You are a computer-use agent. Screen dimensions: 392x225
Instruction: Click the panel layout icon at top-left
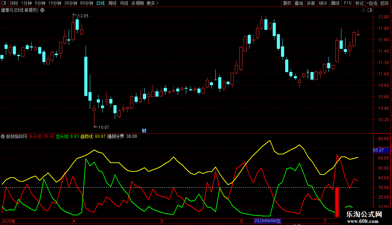4,3
